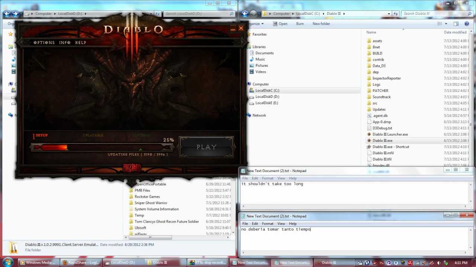Open explorer help with the question mark icon
The width and height of the screenshot is (476, 267).
pos(467,24)
